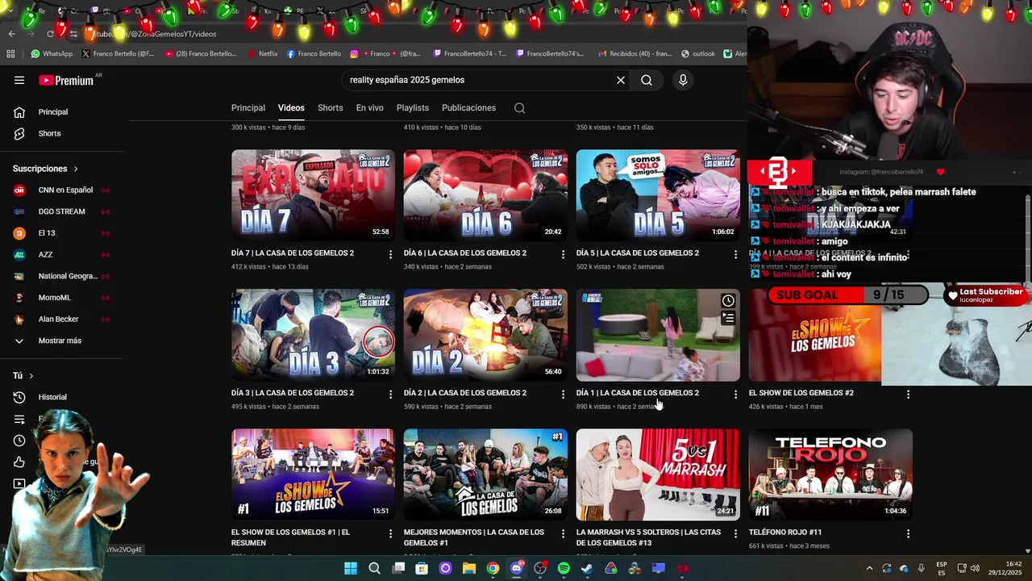Image resolution: width=1032 pixels, height=581 pixels.
Task: Expand the Tú section chevron
Action: [x=31, y=376]
